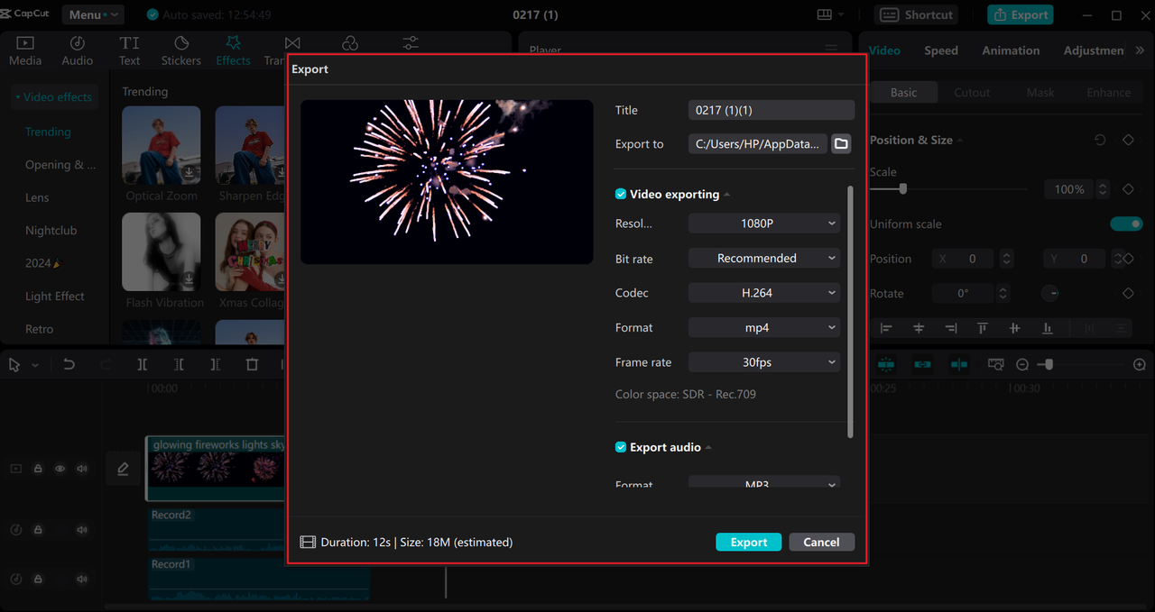The width and height of the screenshot is (1155, 612).
Task: Align clip left in canvas
Action: [x=886, y=328]
